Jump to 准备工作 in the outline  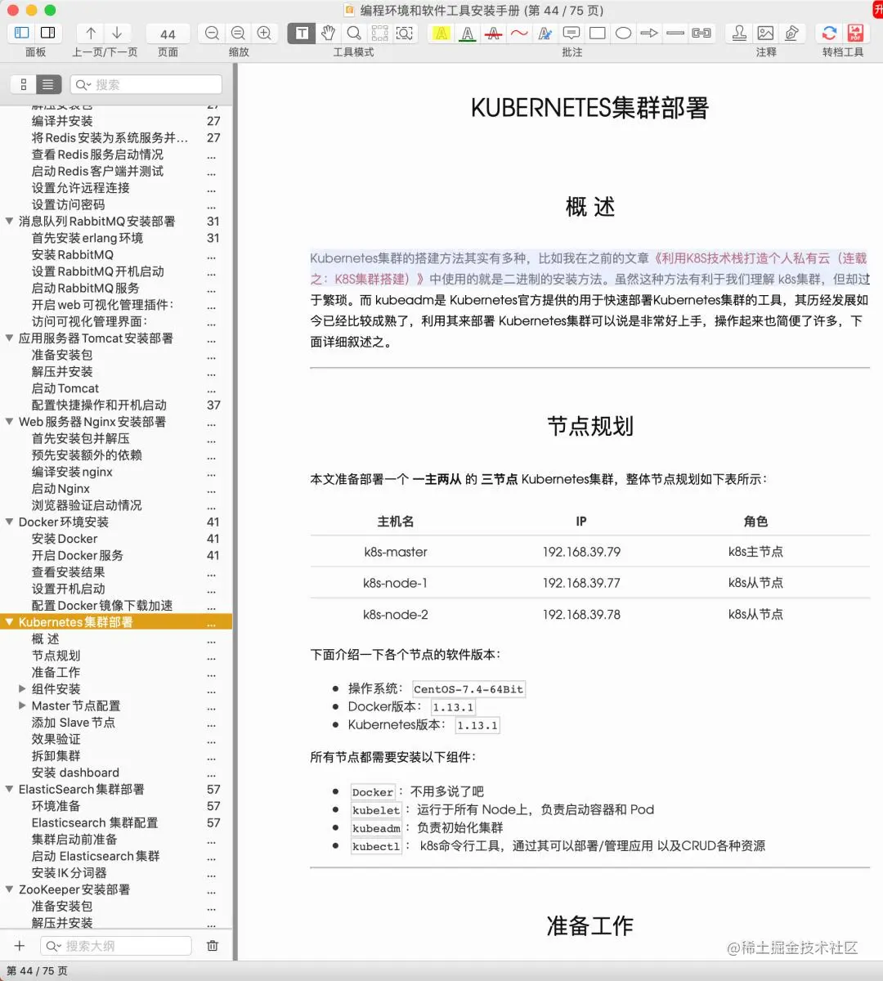click(x=56, y=672)
